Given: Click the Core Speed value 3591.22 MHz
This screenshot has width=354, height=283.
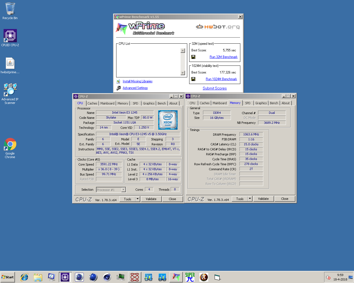Looking at the screenshot, I should (x=109, y=164).
